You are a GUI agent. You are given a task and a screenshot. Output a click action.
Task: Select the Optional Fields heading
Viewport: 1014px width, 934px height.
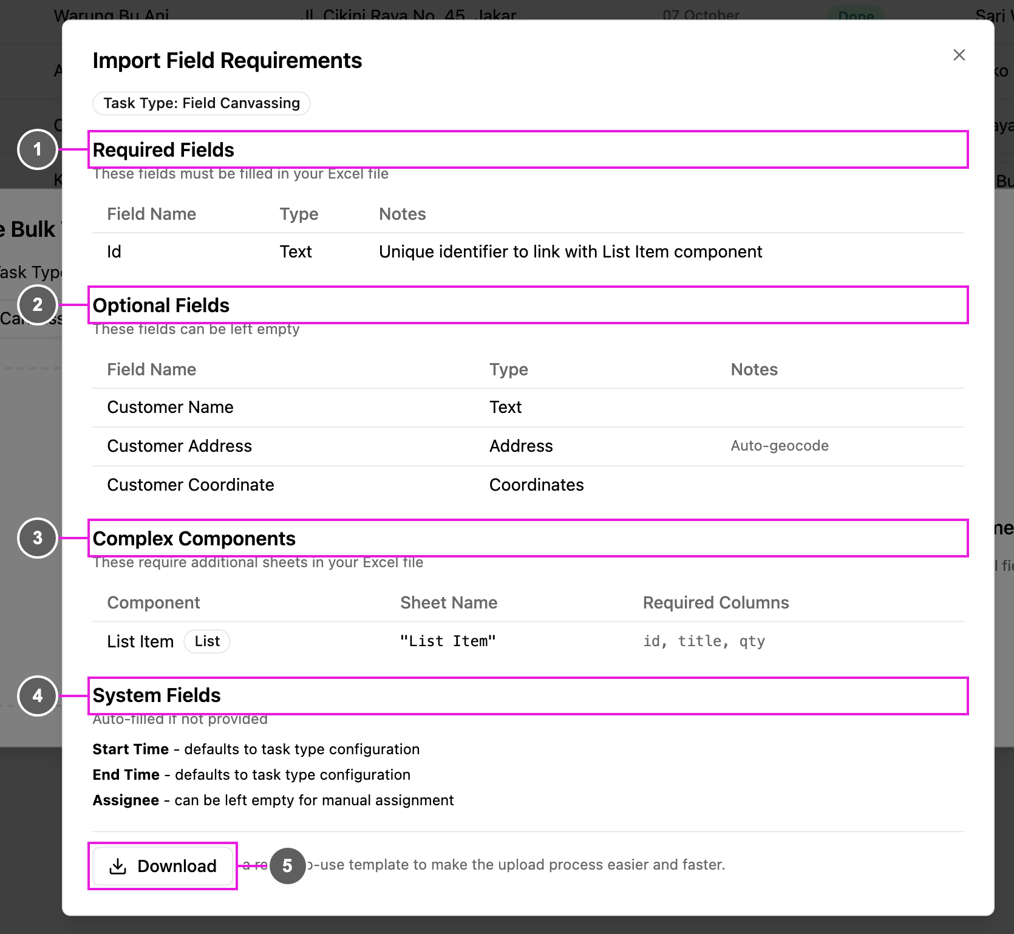point(161,305)
